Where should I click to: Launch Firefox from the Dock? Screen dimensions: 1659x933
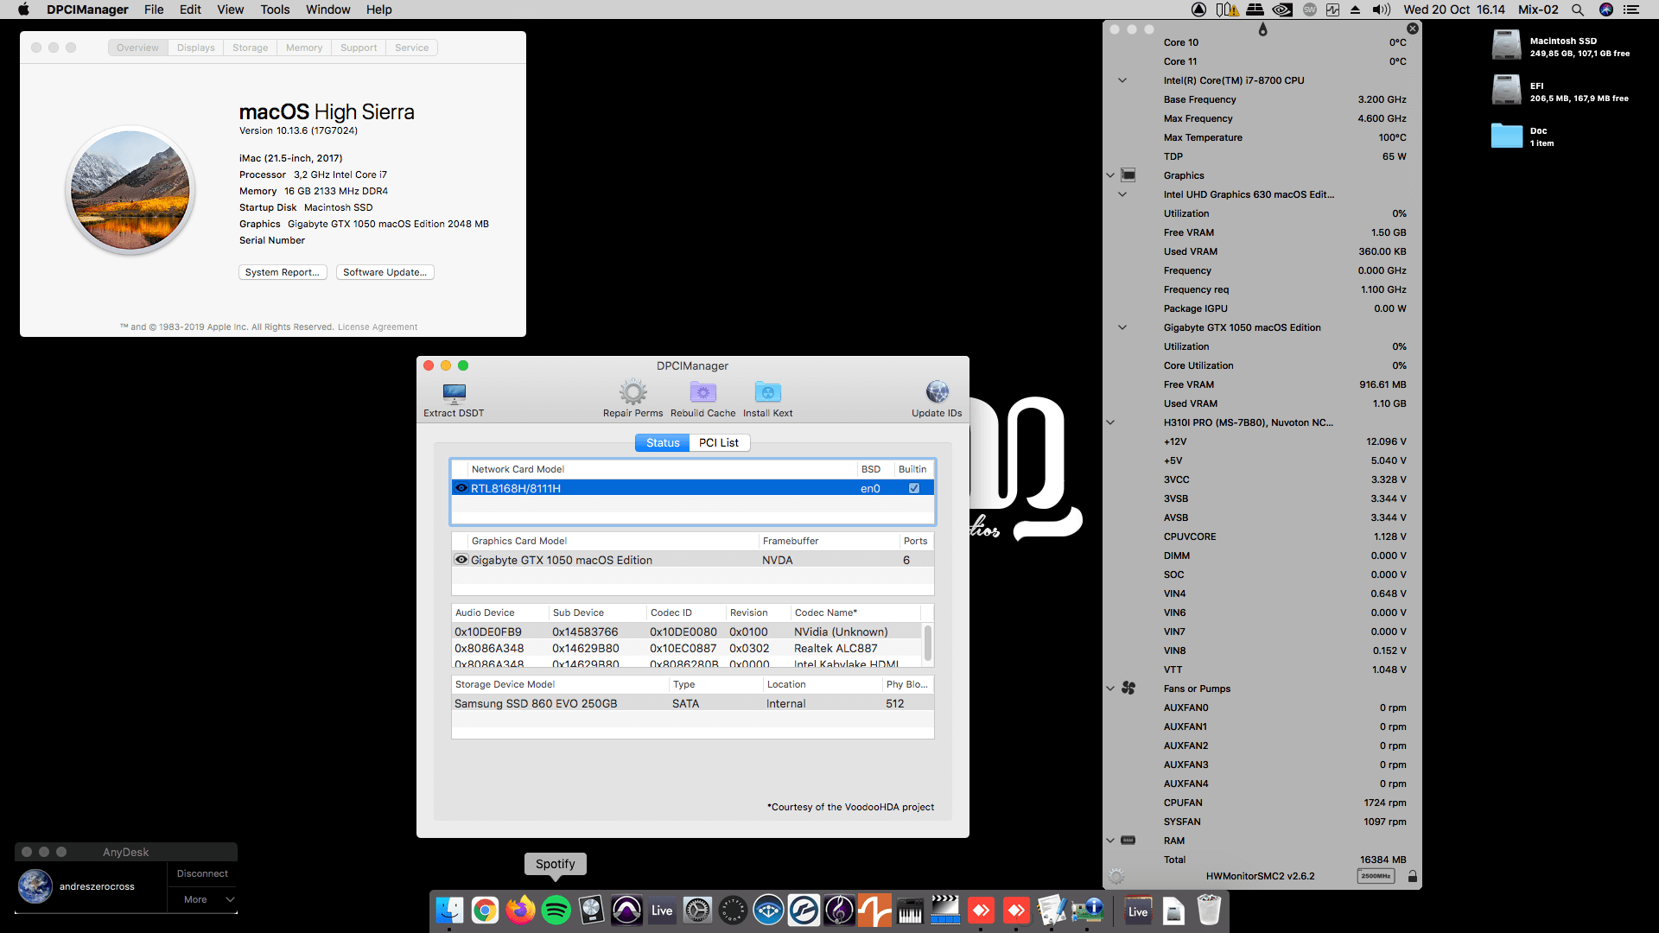pos(520,910)
